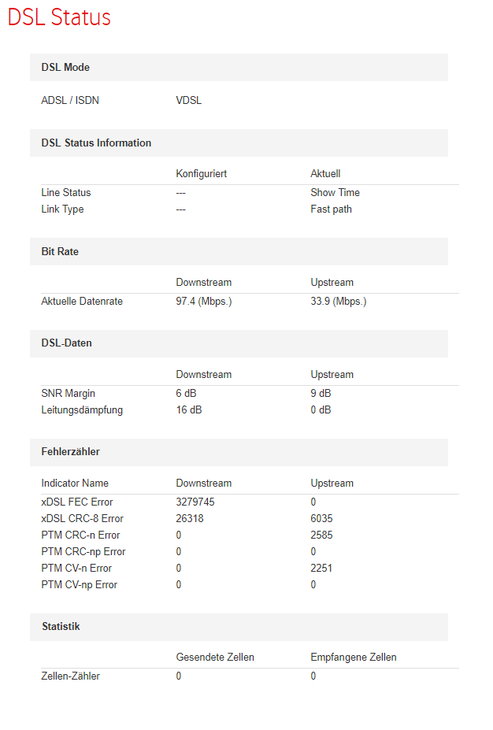Click the Show Time line status value
The height and width of the screenshot is (730, 493).
335,193
